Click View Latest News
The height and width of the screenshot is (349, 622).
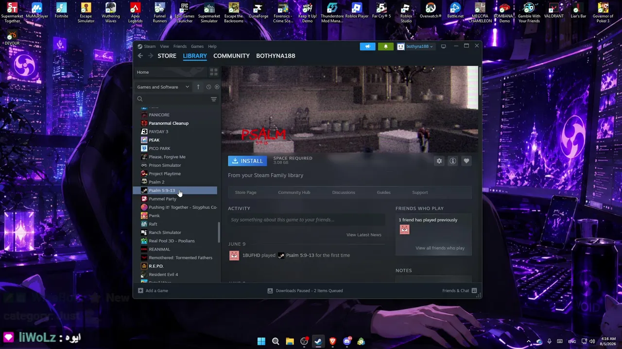[x=364, y=235]
